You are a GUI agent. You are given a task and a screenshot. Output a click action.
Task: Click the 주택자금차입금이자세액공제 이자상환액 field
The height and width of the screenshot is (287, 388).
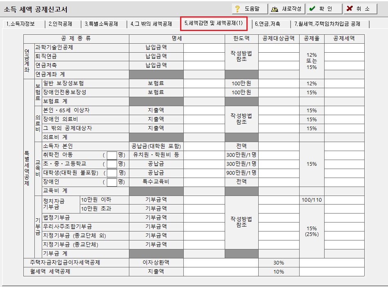pyautogui.click(x=221, y=263)
